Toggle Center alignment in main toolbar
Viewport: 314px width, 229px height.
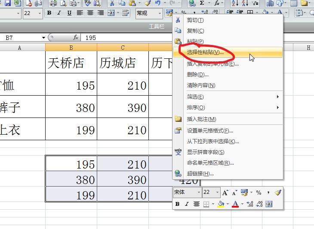(90, 13)
